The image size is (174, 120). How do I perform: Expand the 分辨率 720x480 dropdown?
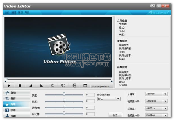pos(165,94)
